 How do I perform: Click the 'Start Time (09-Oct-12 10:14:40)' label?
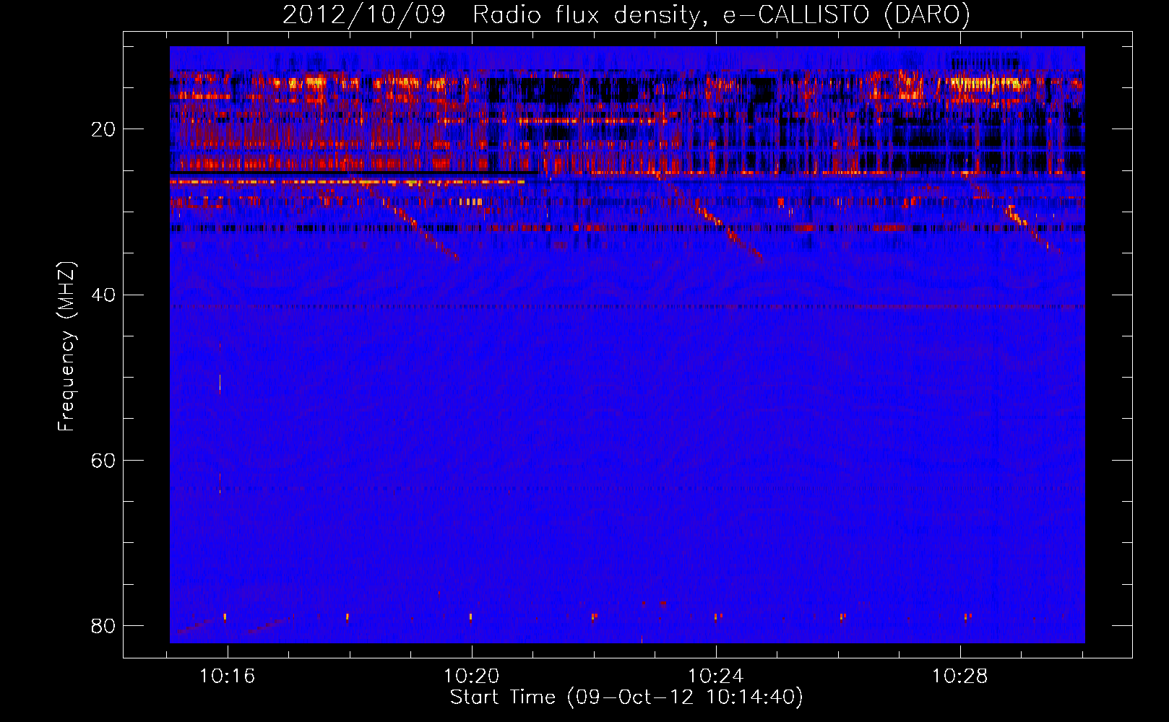coord(626,697)
